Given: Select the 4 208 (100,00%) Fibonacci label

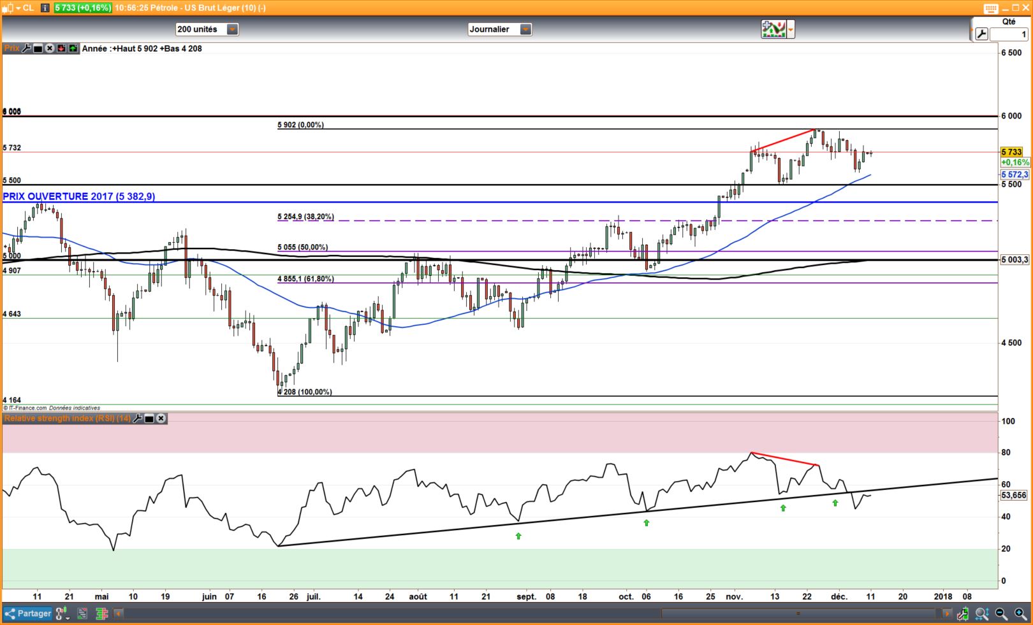Looking at the screenshot, I should (x=305, y=392).
